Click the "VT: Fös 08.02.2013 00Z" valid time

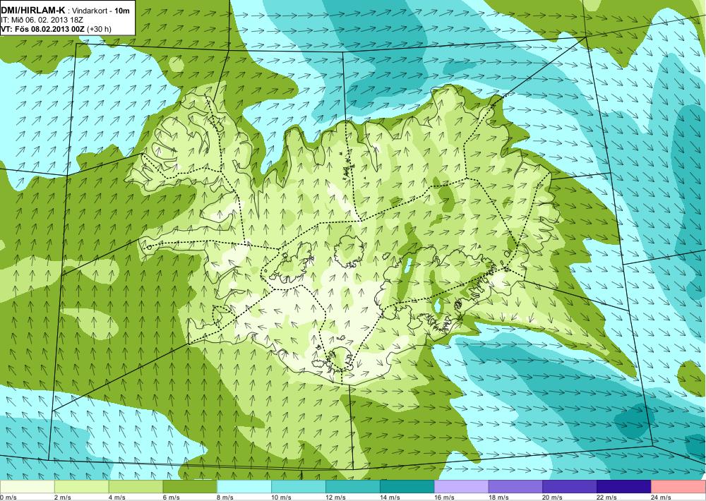coord(43,29)
